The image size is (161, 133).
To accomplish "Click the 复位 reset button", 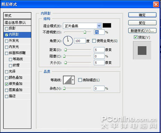I will point(142,23).
